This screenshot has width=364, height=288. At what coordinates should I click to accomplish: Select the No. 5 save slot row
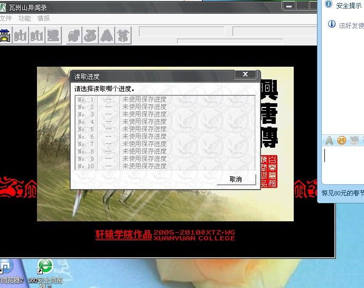(x=165, y=129)
